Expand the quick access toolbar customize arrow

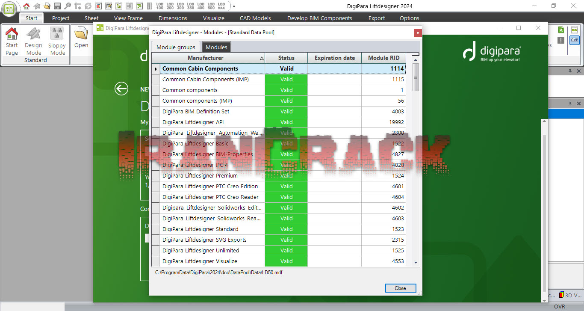click(234, 6)
